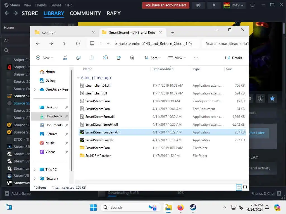Expand This PC in navigation pane
The image size is (286, 214).
click(x=35, y=170)
